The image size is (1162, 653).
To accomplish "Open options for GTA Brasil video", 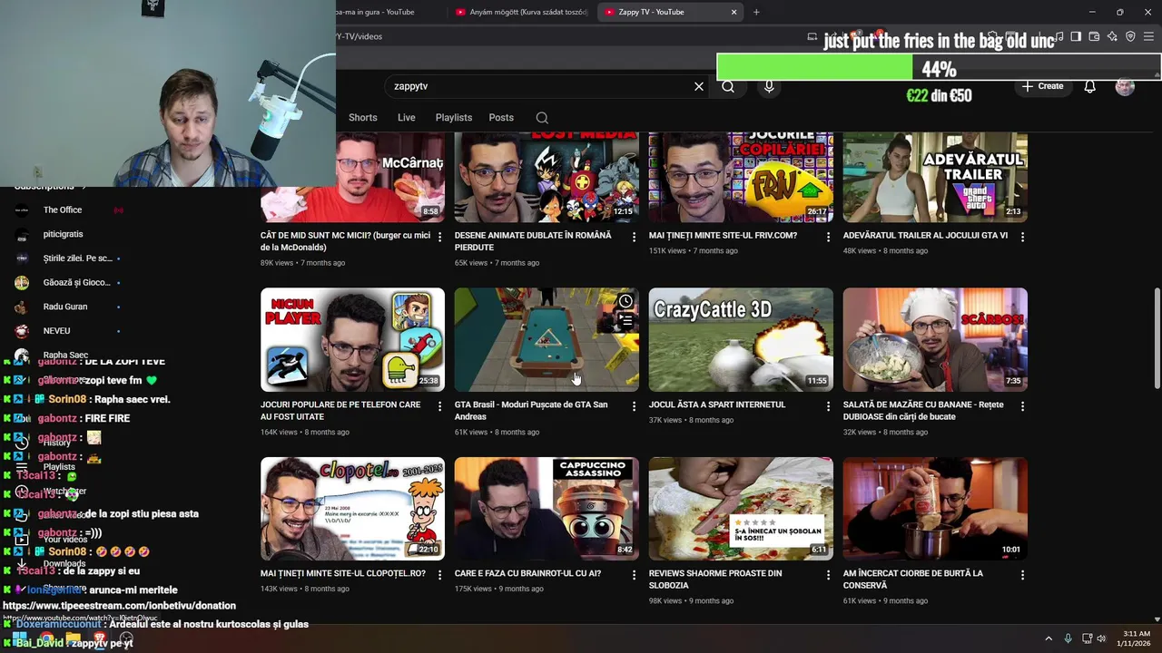I will (634, 406).
